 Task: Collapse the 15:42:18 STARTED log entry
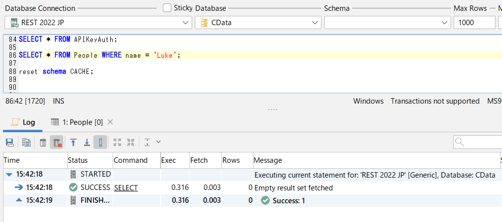click(x=9, y=175)
